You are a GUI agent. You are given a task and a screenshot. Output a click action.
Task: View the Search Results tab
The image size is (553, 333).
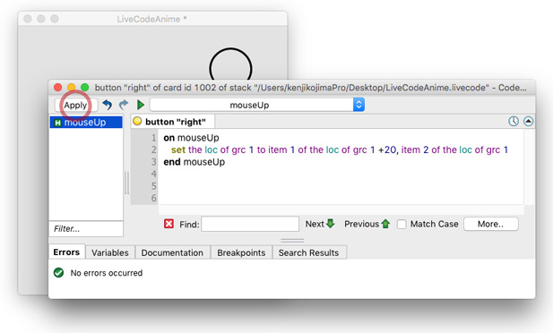click(308, 252)
